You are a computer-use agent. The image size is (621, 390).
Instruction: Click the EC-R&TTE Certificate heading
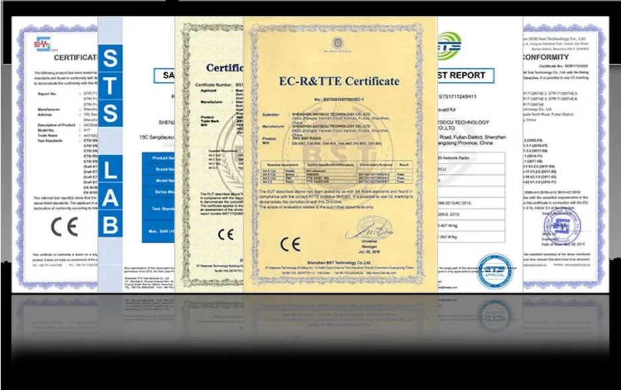click(x=339, y=81)
